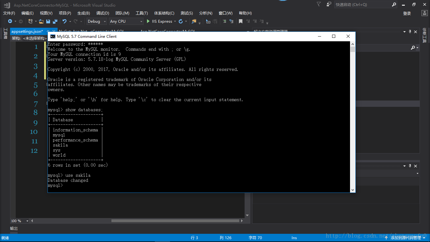Click the 添加到源代码管理 status bar button
Image resolution: width=430 pixels, height=242 pixels.
[x=406, y=238]
